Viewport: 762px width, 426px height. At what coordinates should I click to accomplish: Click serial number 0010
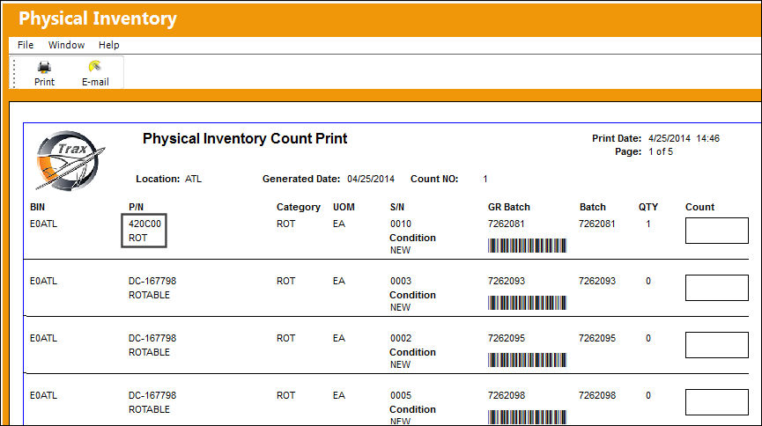[401, 224]
